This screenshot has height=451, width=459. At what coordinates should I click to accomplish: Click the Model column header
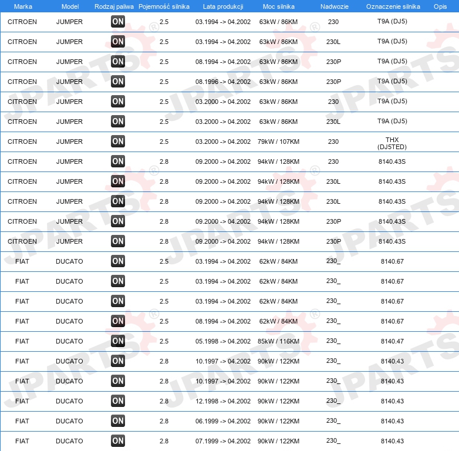coord(70,6)
